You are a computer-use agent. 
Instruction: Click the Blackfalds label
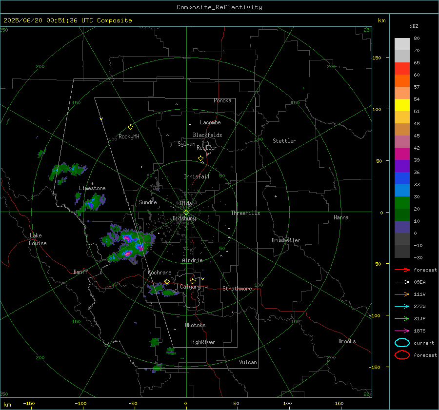pyautogui.click(x=207, y=135)
